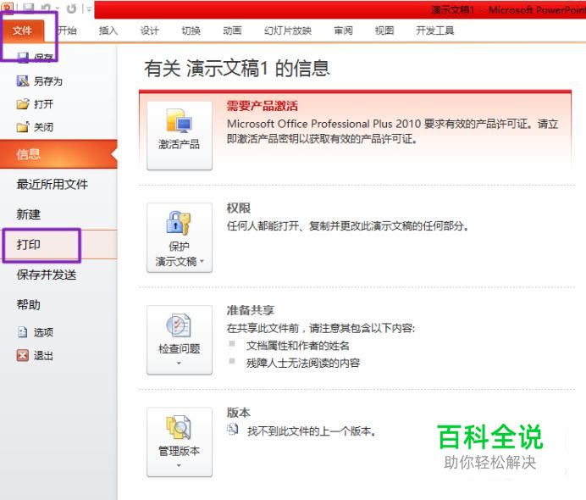Choose 打印 in the backstage menu
Screen dimensions: 586x500
click(x=58, y=244)
